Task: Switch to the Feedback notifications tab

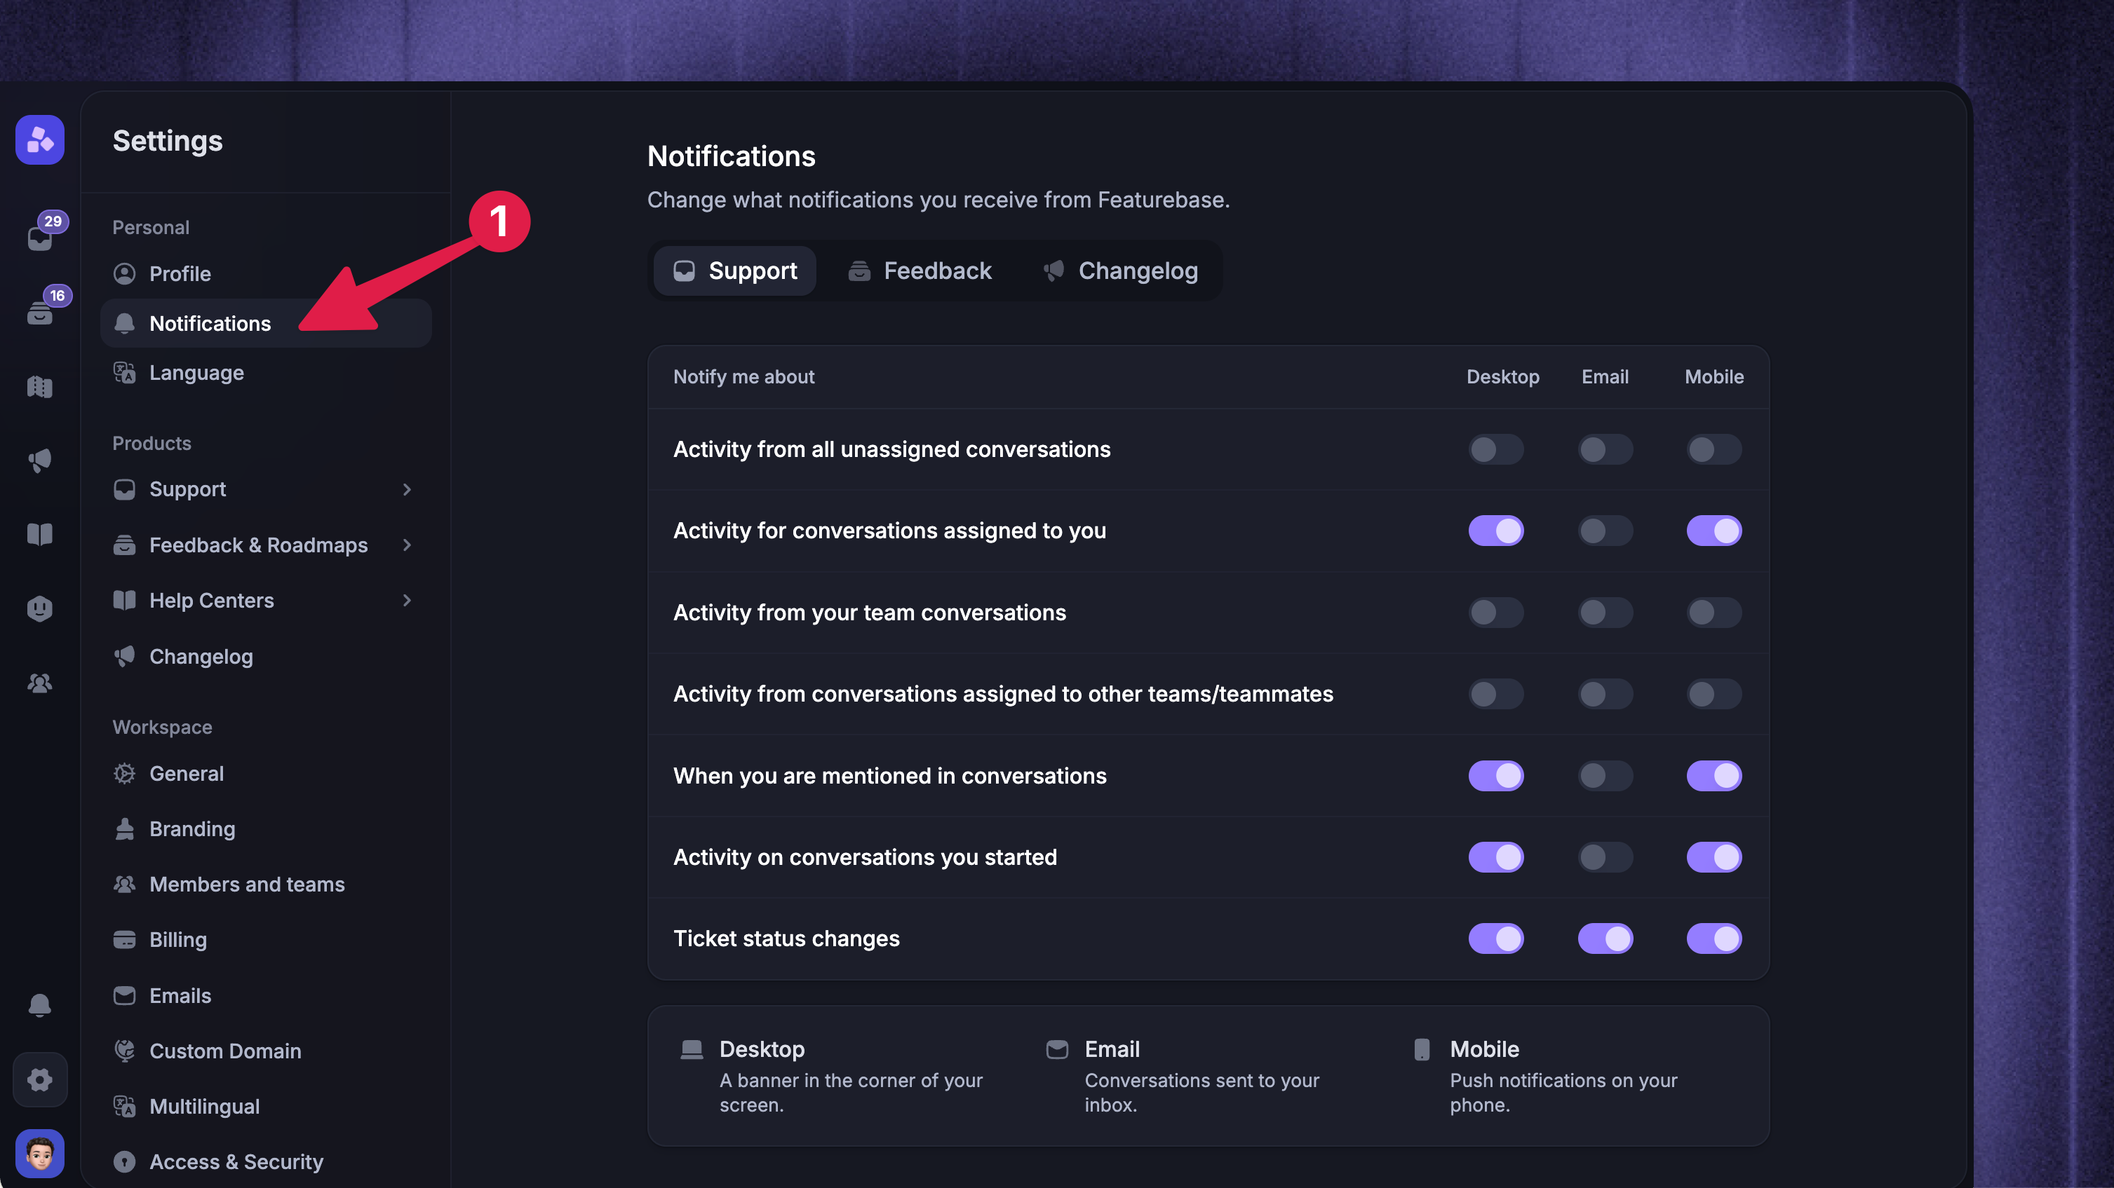Action: coord(920,271)
